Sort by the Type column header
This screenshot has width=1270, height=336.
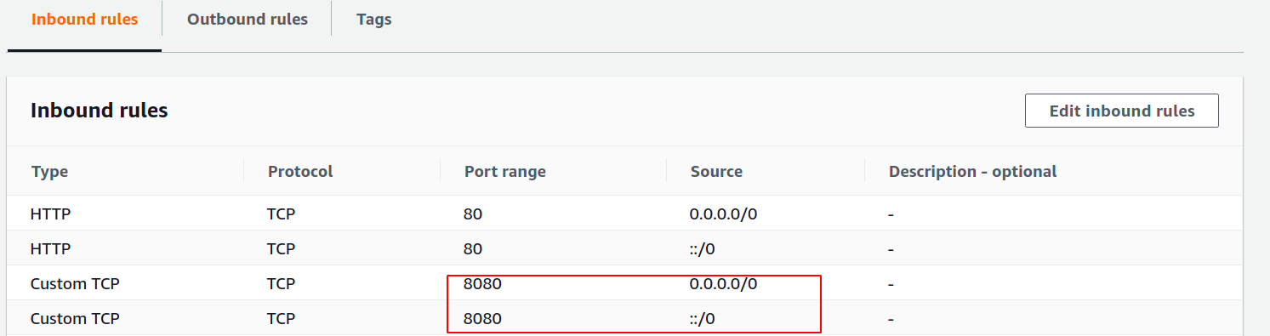click(x=49, y=171)
